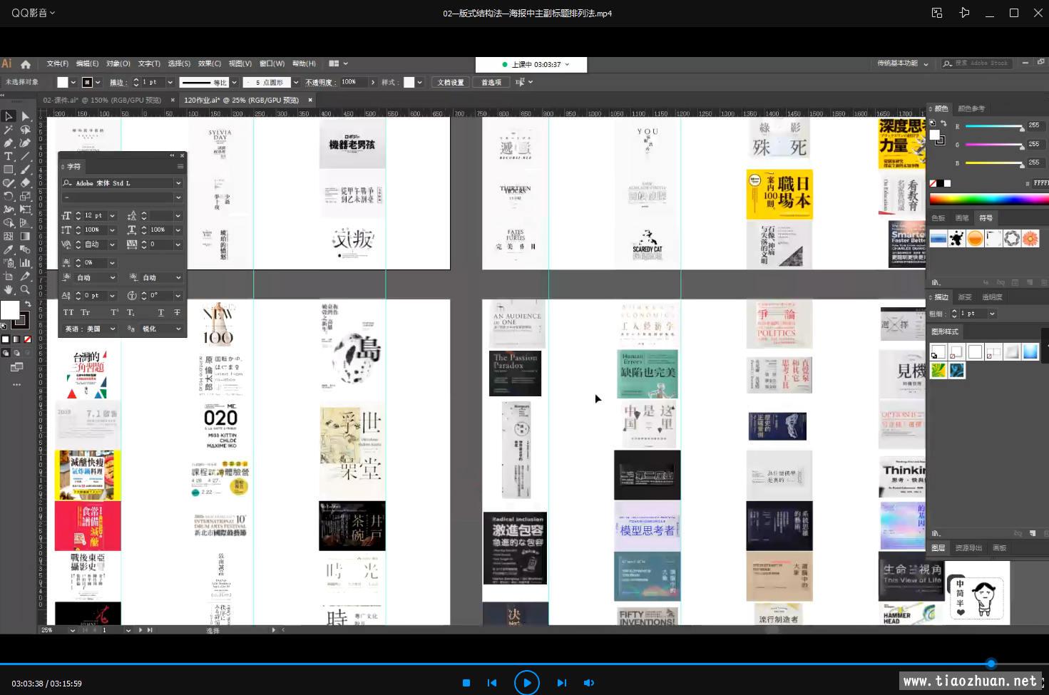Select the Paintbrush tool
This screenshot has height=695, width=1049.
(x=25, y=170)
